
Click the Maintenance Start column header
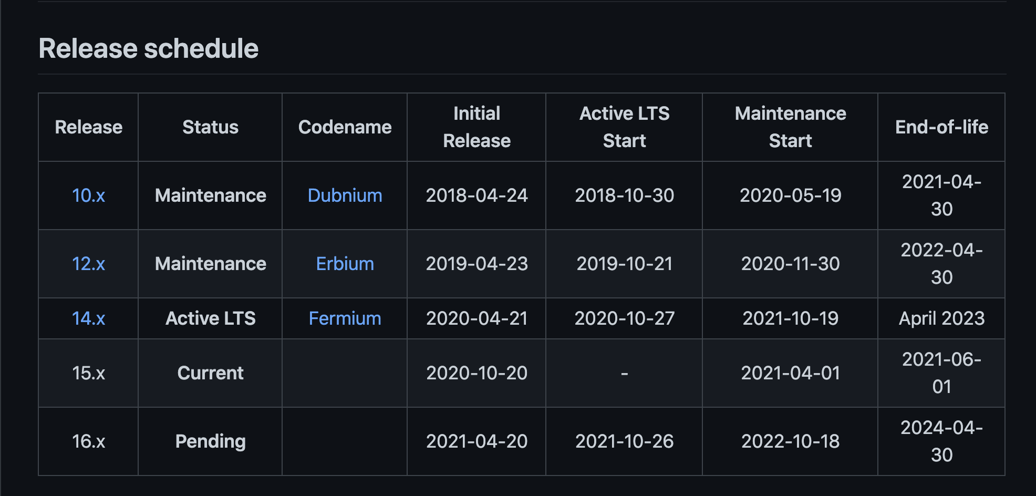click(790, 127)
